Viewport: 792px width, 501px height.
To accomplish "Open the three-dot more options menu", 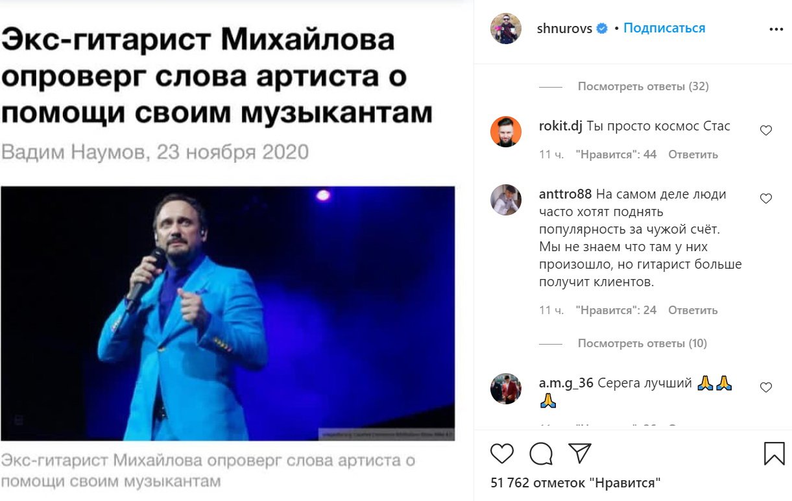I will coord(776,29).
